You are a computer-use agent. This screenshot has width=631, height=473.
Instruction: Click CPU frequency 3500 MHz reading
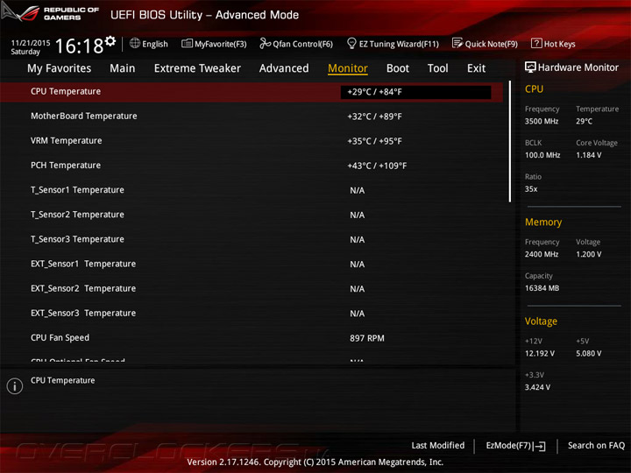(x=542, y=121)
